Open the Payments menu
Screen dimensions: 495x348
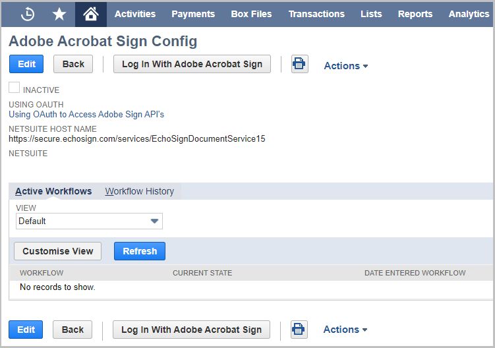(193, 14)
